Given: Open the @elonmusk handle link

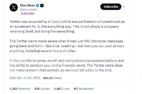Looking at the screenshot, I should [x=29, y=9].
